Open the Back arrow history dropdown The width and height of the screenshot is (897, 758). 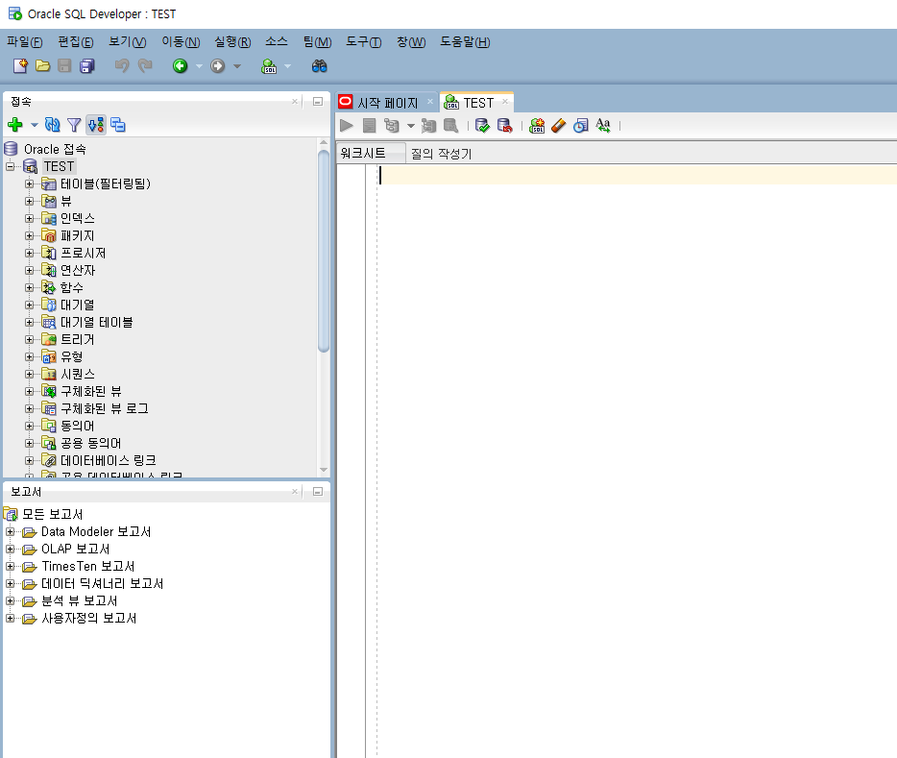[x=199, y=66]
